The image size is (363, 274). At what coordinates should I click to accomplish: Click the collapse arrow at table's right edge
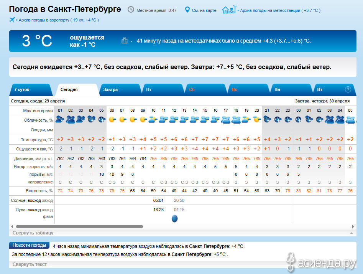(x=351, y=233)
